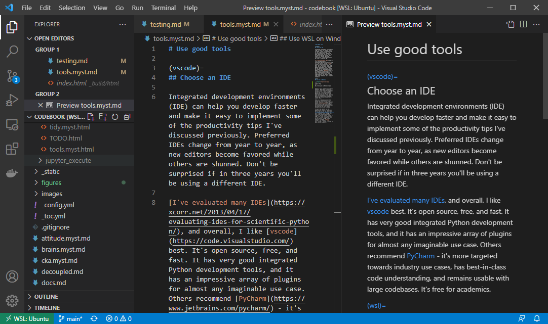The width and height of the screenshot is (548, 324).
Task: Expand the _static folder
Action: tap(80, 171)
